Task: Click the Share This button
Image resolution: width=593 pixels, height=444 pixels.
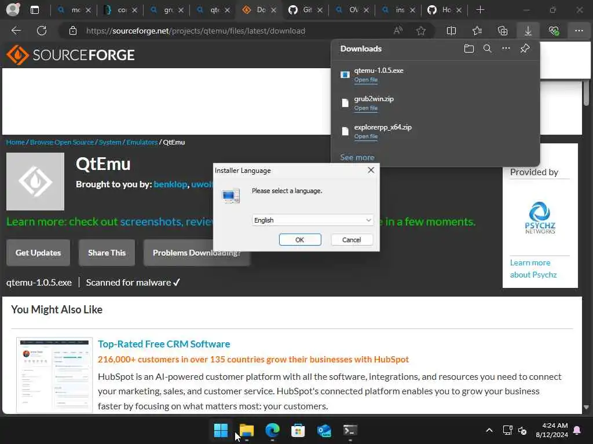Action: point(107,253)
